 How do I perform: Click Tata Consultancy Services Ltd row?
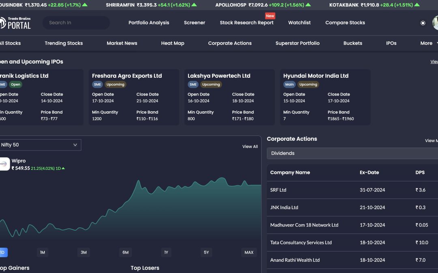point(352,243)
